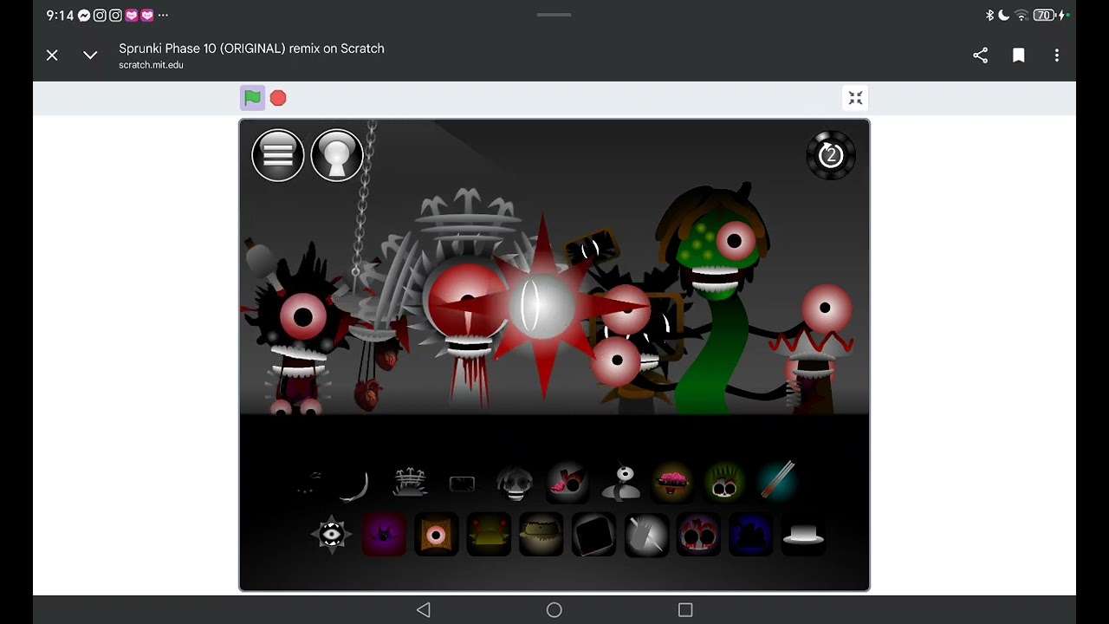Screen dimensions: 1109x624
Task: Click the green flag to start the project
Action: point(252,98)
